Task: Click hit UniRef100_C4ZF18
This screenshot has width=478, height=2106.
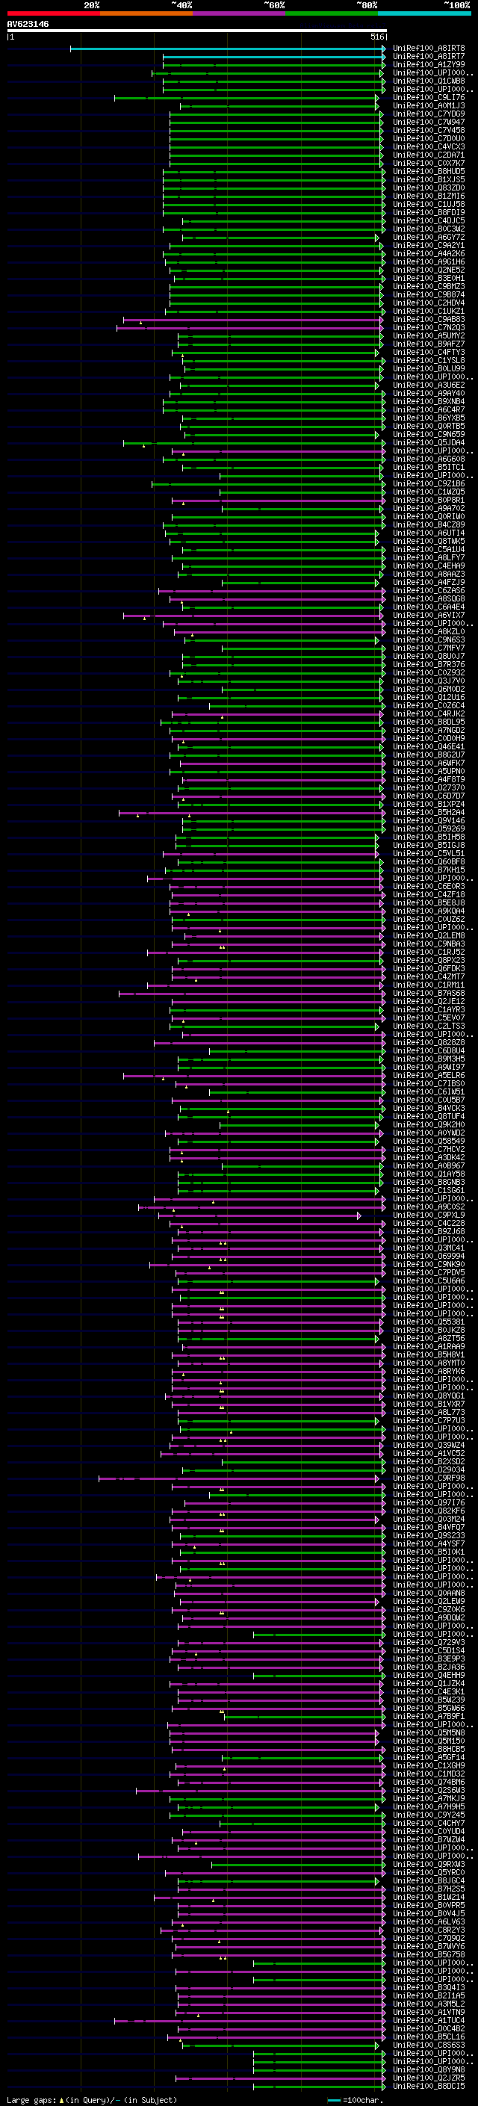Action: 429,894
